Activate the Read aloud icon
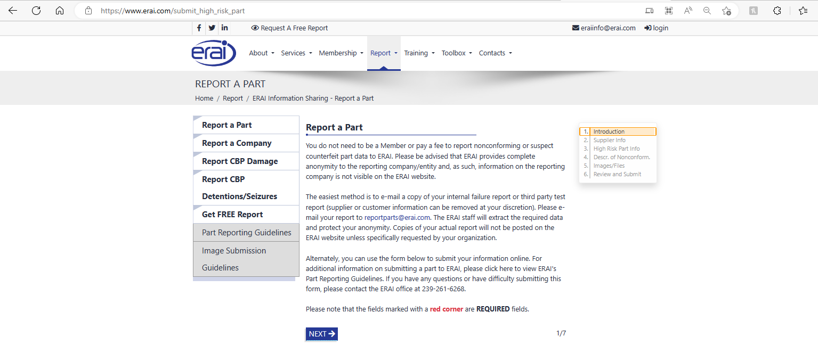Screen dimensions: 818x353 (688, 11)
